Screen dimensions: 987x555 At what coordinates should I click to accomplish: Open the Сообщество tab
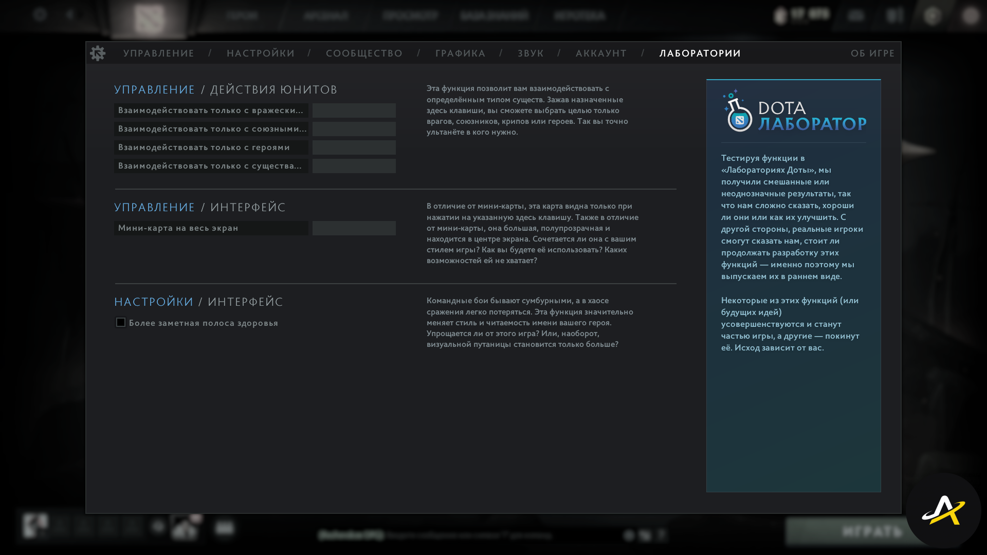364,53
